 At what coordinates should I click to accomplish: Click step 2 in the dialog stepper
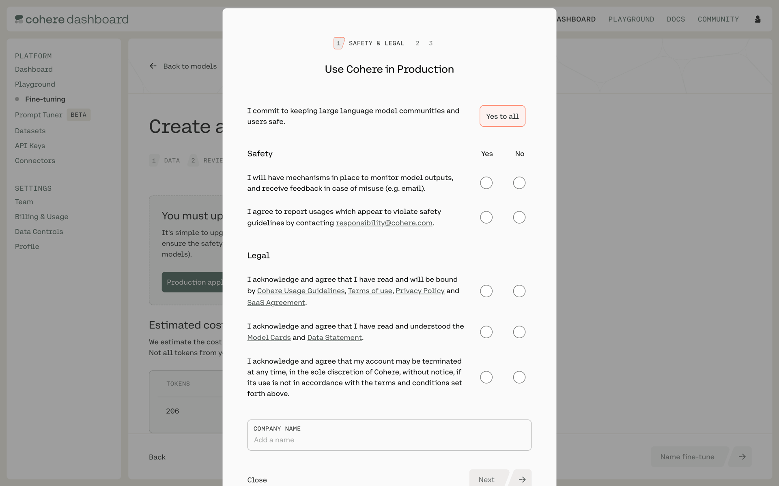(417, 43)
